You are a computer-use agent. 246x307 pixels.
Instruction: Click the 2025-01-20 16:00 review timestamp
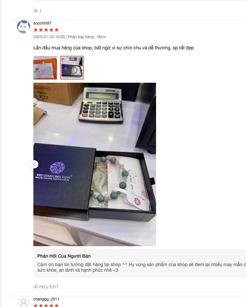(x=49, y=37)
